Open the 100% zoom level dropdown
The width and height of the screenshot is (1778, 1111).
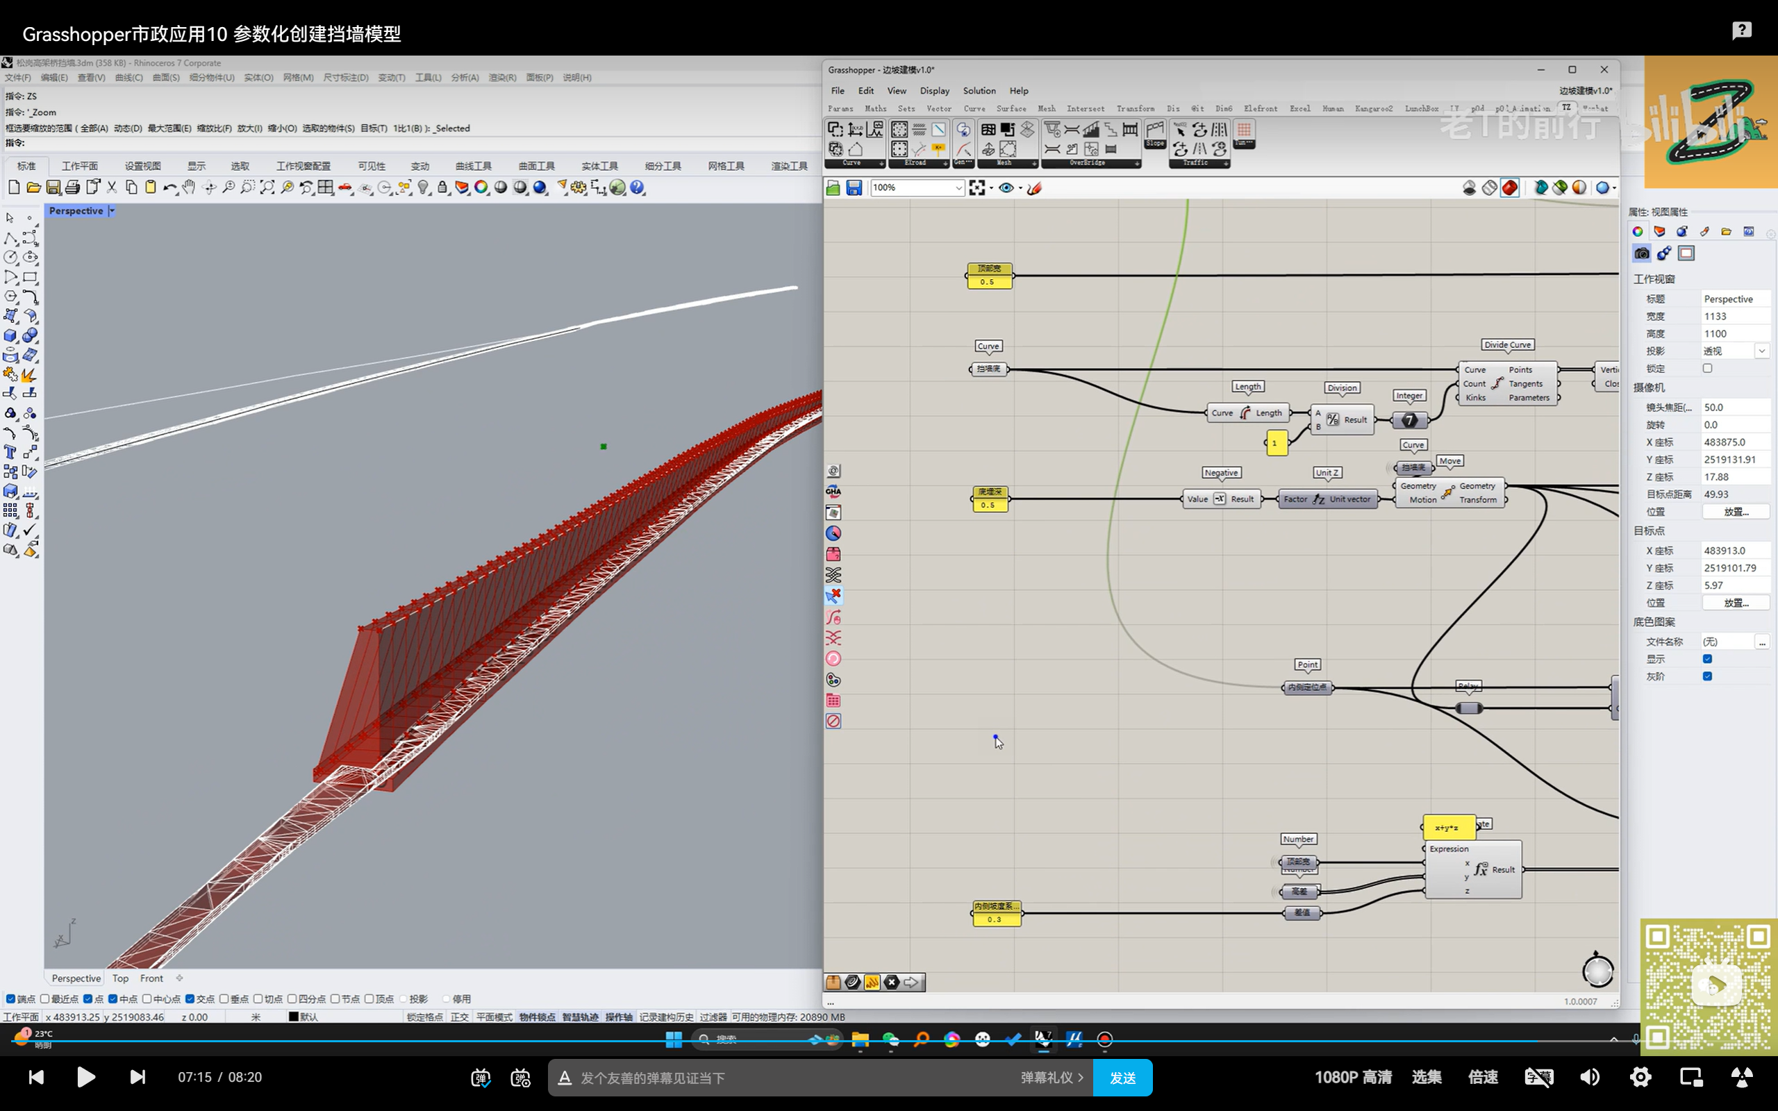(958, 188)
